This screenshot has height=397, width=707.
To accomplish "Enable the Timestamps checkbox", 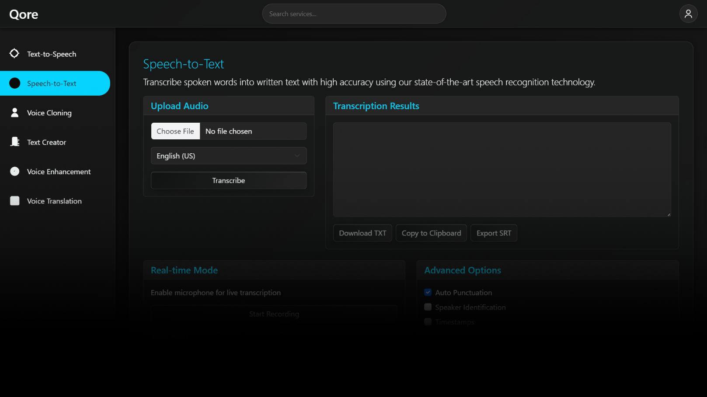I will point(428,322).
